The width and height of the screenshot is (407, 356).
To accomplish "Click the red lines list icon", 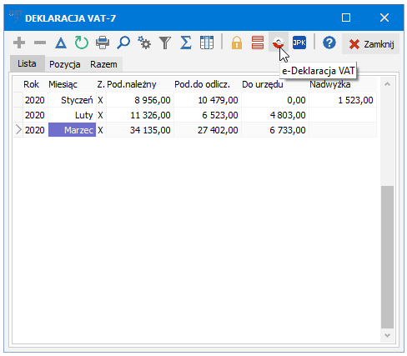I will (258, 43).
